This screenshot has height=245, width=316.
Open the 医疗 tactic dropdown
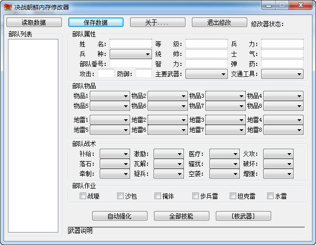(224, 154)
